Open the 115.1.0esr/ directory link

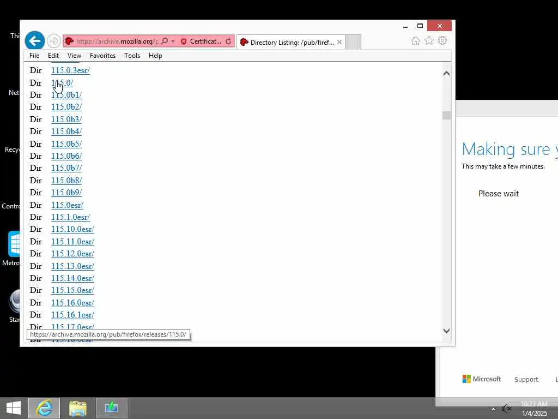70,217
